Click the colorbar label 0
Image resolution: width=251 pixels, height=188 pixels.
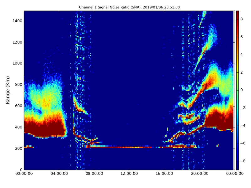coord(242,90)
